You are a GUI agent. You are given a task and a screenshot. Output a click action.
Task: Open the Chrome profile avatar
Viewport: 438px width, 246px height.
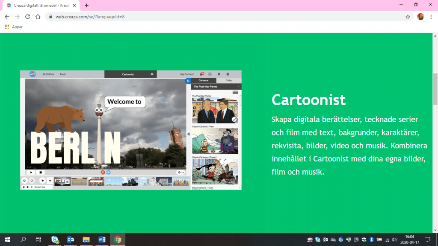click(420, 17)
